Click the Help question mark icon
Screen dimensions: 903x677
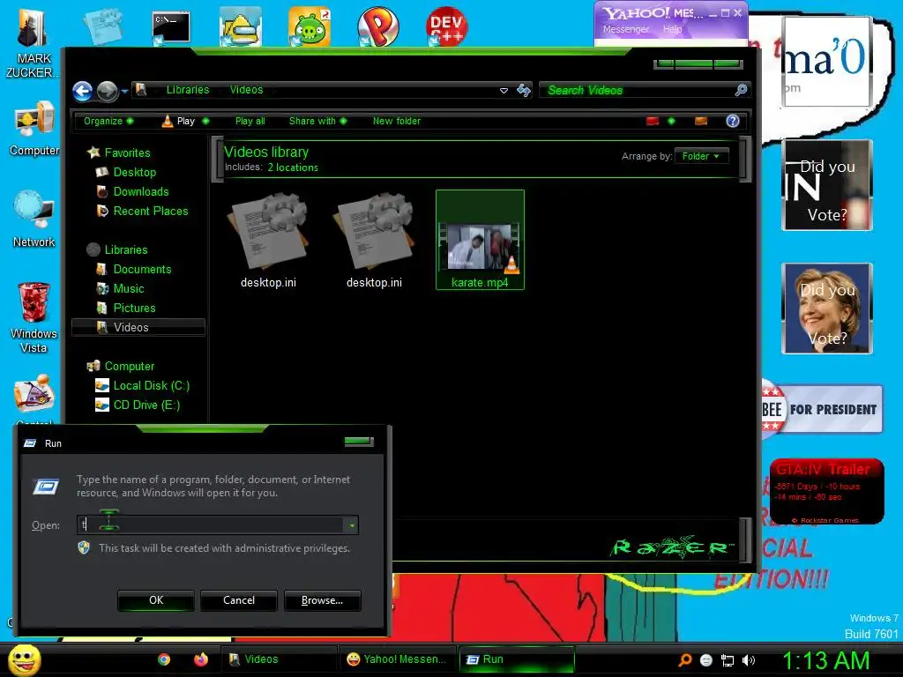click(x=733, y=121)
